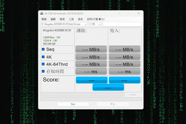The image size is (186, 124).
Task: Expand the Kingston XS2000 drive dropdown
Action: click(64, 24)
